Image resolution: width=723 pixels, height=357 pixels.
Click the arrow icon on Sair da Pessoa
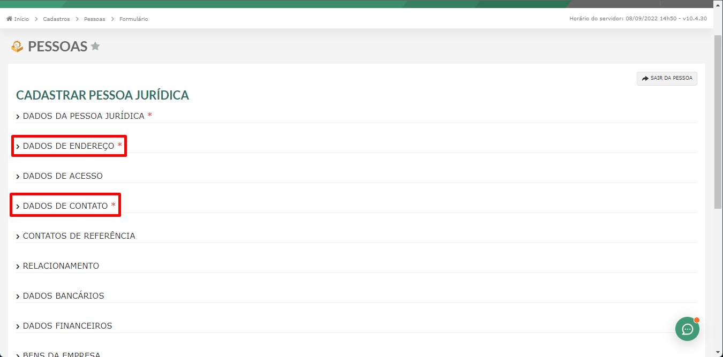point(645,78)
